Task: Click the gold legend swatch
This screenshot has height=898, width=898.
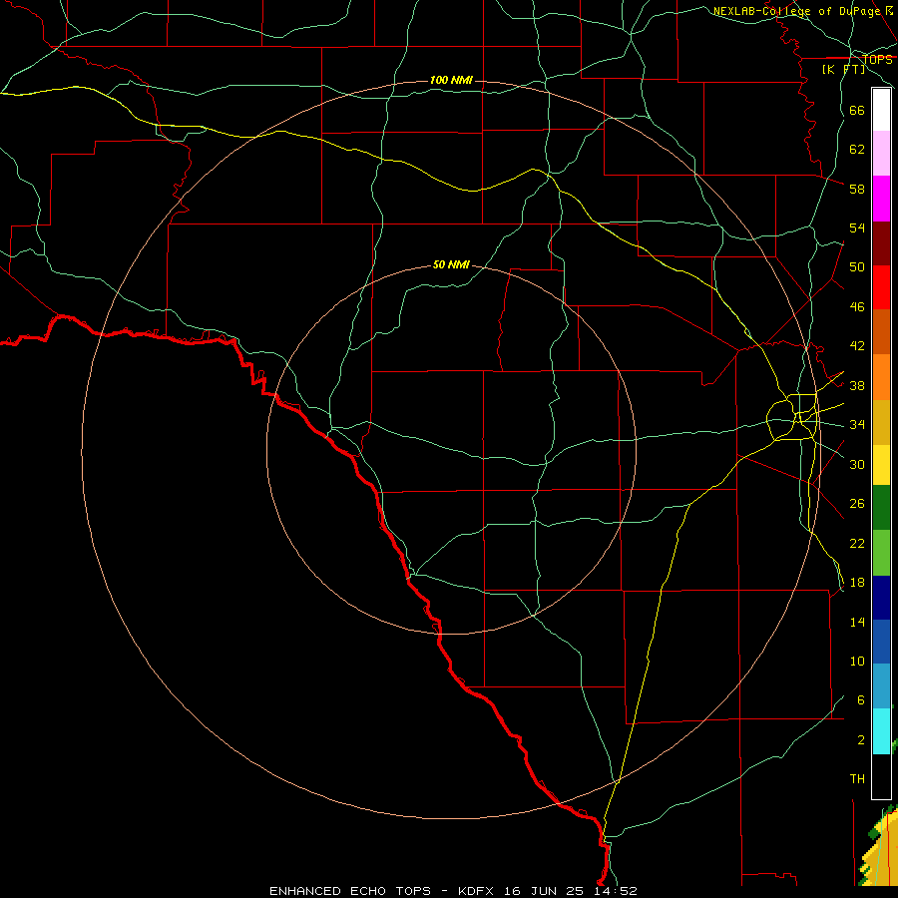Action: (x=881, y=423)
